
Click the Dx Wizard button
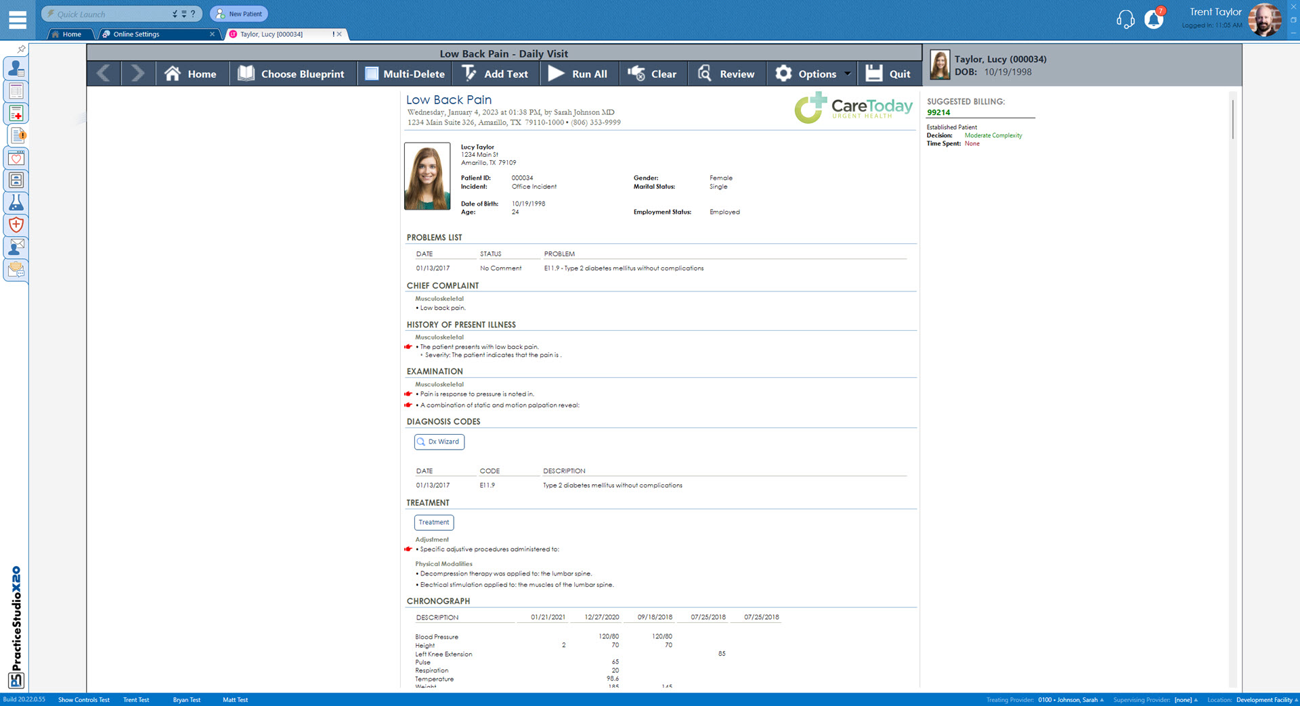439,442
